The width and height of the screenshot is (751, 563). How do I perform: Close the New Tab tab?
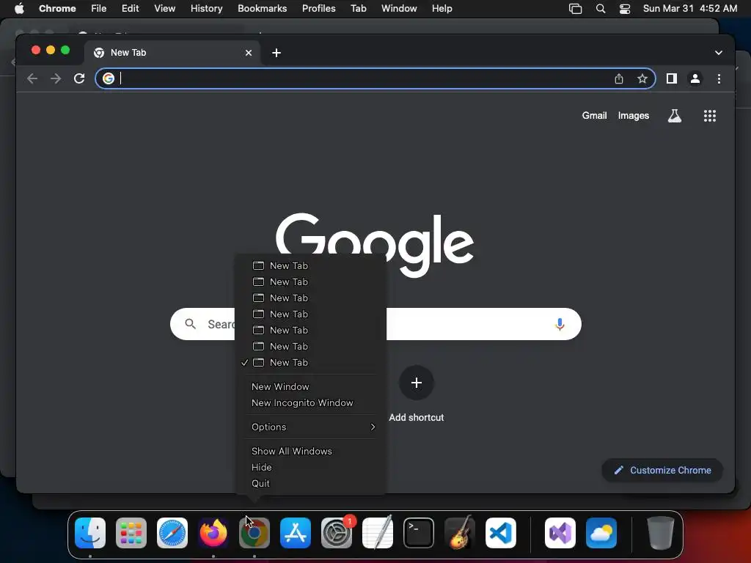[x=248, y=53]
